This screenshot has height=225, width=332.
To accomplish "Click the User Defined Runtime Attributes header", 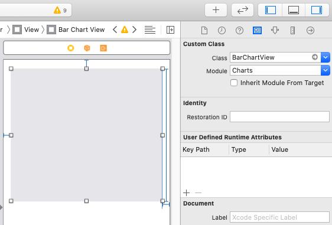I will click(232, 138).
